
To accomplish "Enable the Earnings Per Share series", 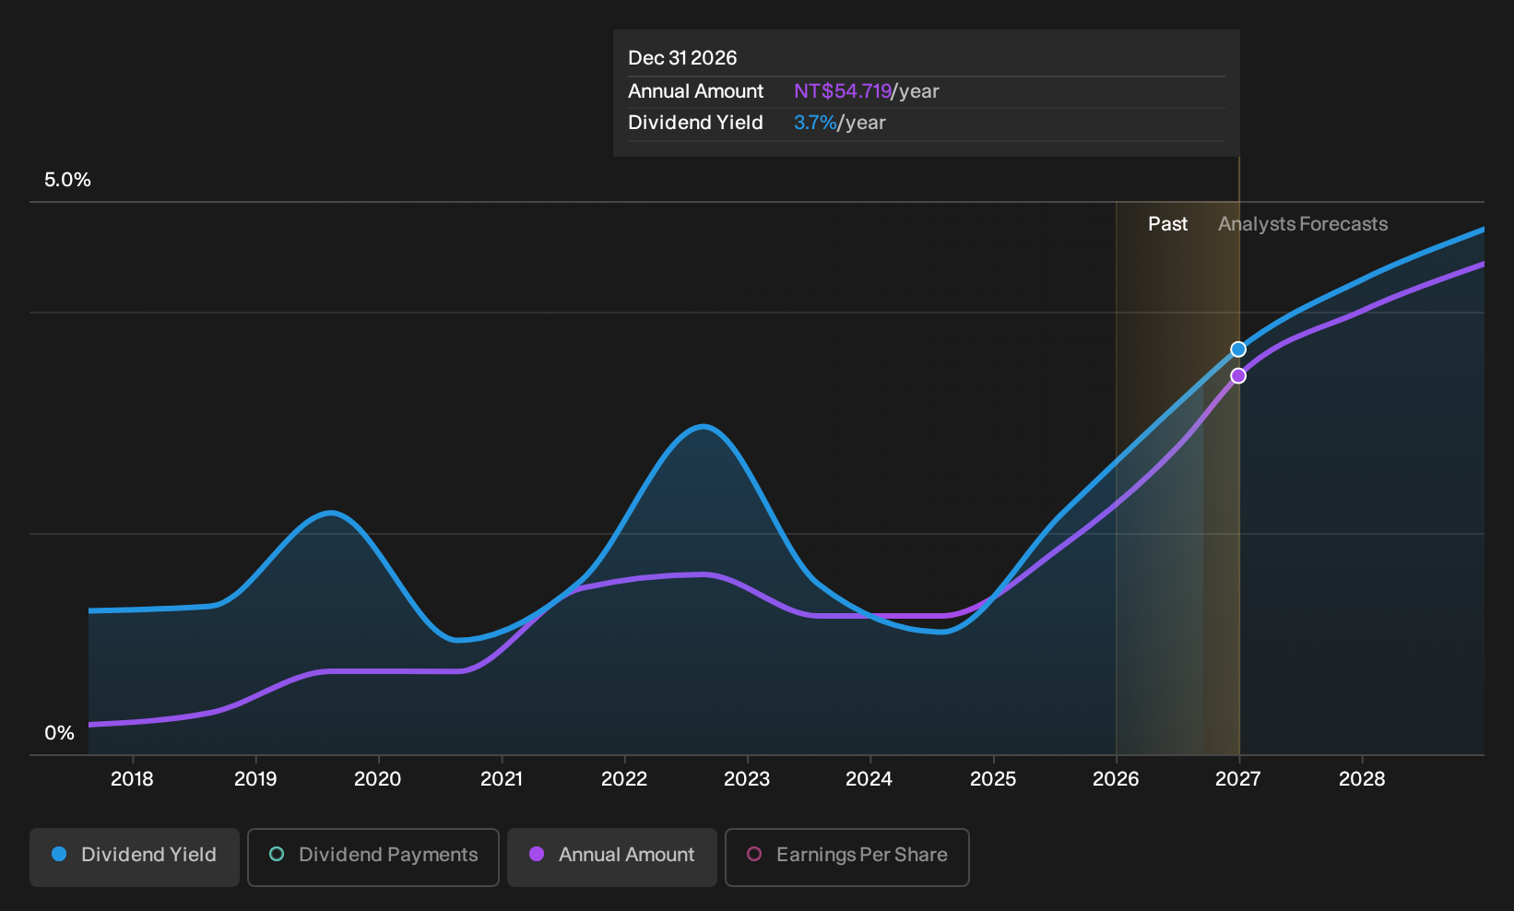I will 847,857.
